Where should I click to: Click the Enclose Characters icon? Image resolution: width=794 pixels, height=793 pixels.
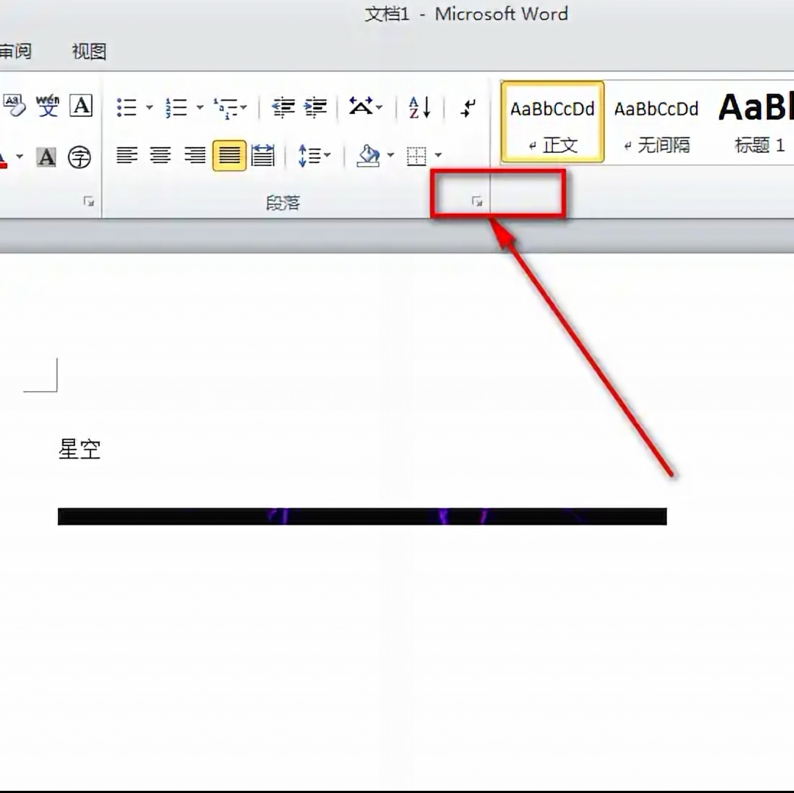[x=79, y=157]
